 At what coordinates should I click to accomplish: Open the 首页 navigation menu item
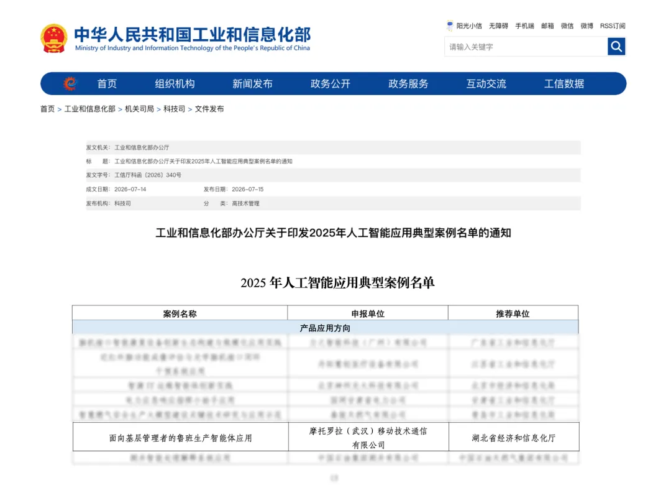(107, 83)
